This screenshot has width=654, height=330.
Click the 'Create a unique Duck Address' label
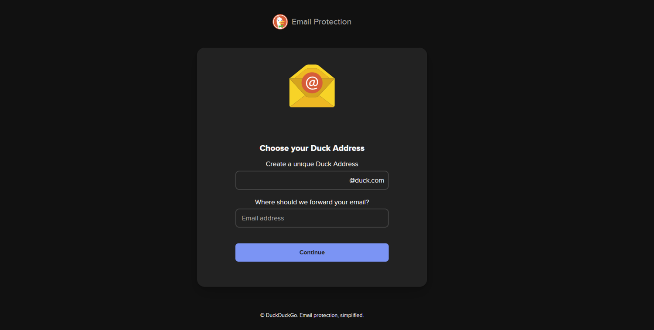pos(312,164)
